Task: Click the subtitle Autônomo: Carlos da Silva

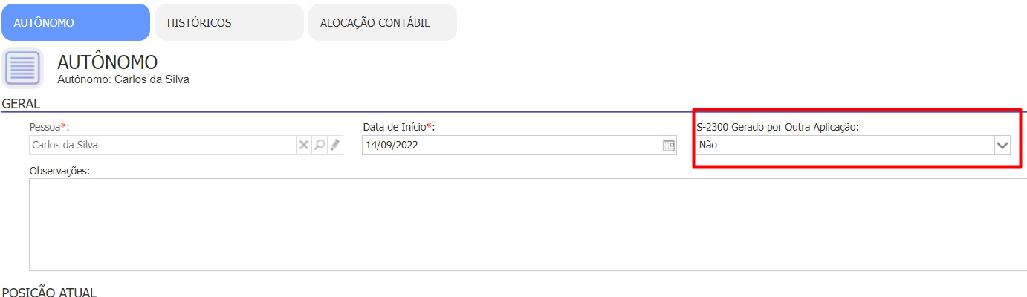Action: 123,79
